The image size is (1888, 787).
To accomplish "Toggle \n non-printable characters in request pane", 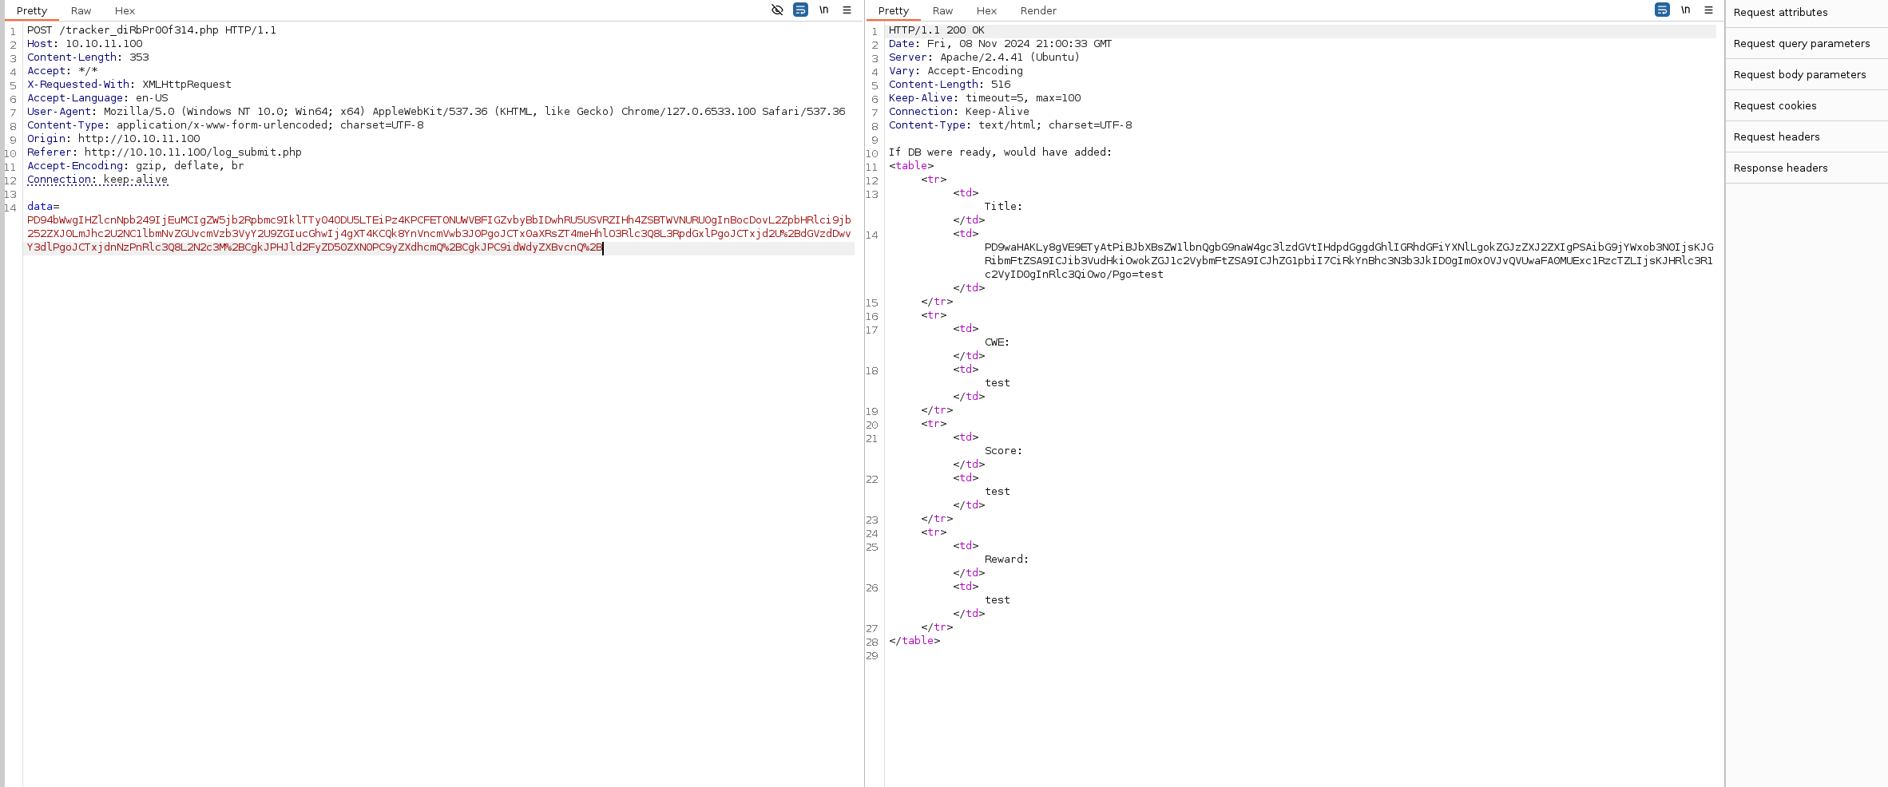I will (823, 10).
